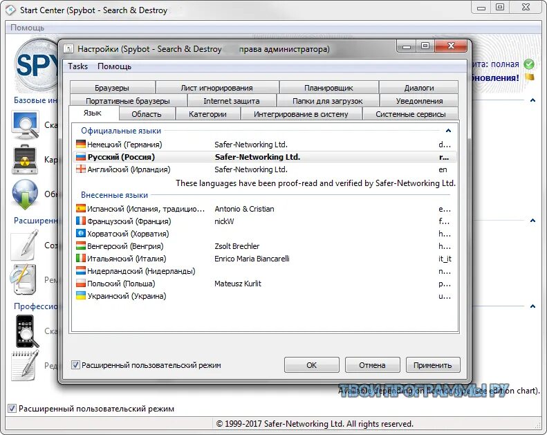Confirm settings with the OK button

point(311,365)
